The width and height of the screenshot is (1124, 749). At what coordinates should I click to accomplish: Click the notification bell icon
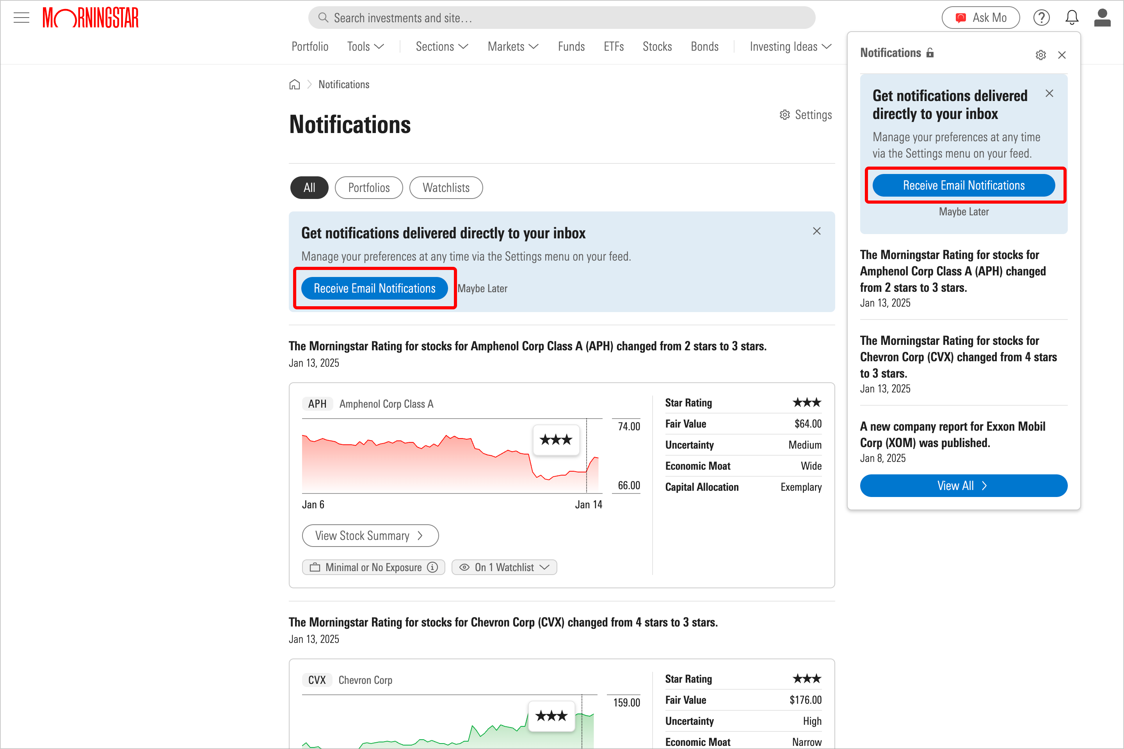(1072, 17)
